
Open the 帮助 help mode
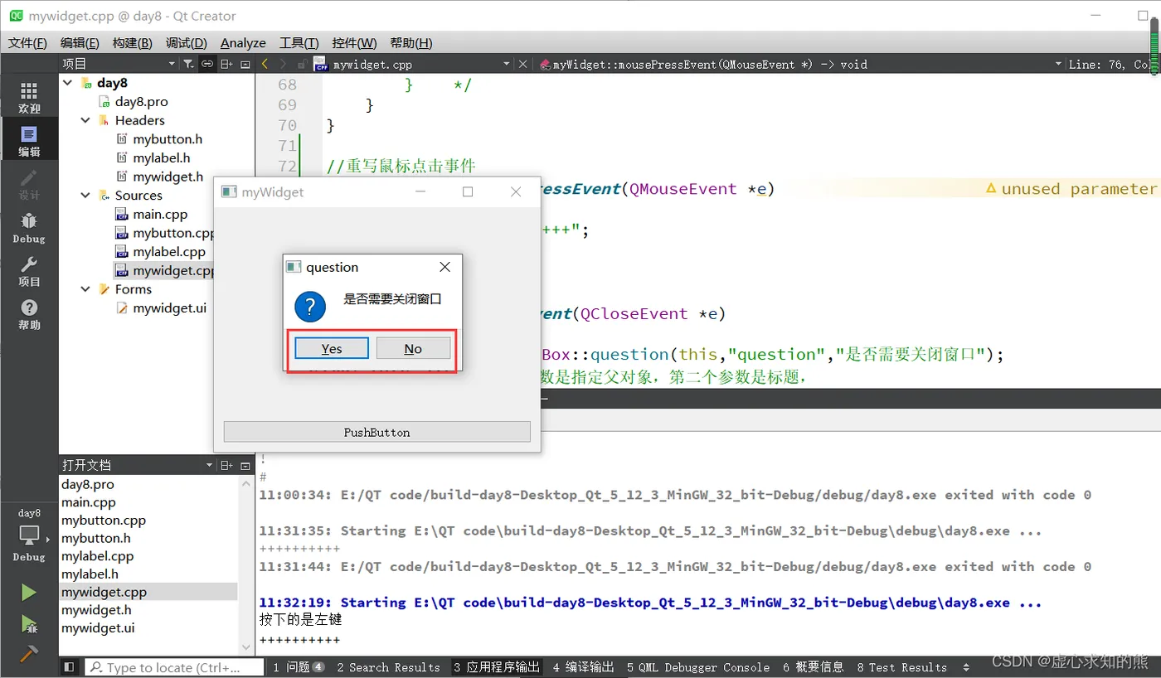(29, 313)
